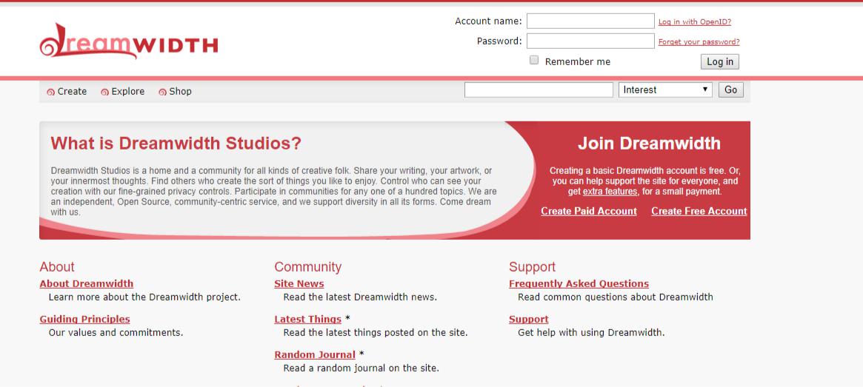Tick the Remember me checkbox

point(534,61)
